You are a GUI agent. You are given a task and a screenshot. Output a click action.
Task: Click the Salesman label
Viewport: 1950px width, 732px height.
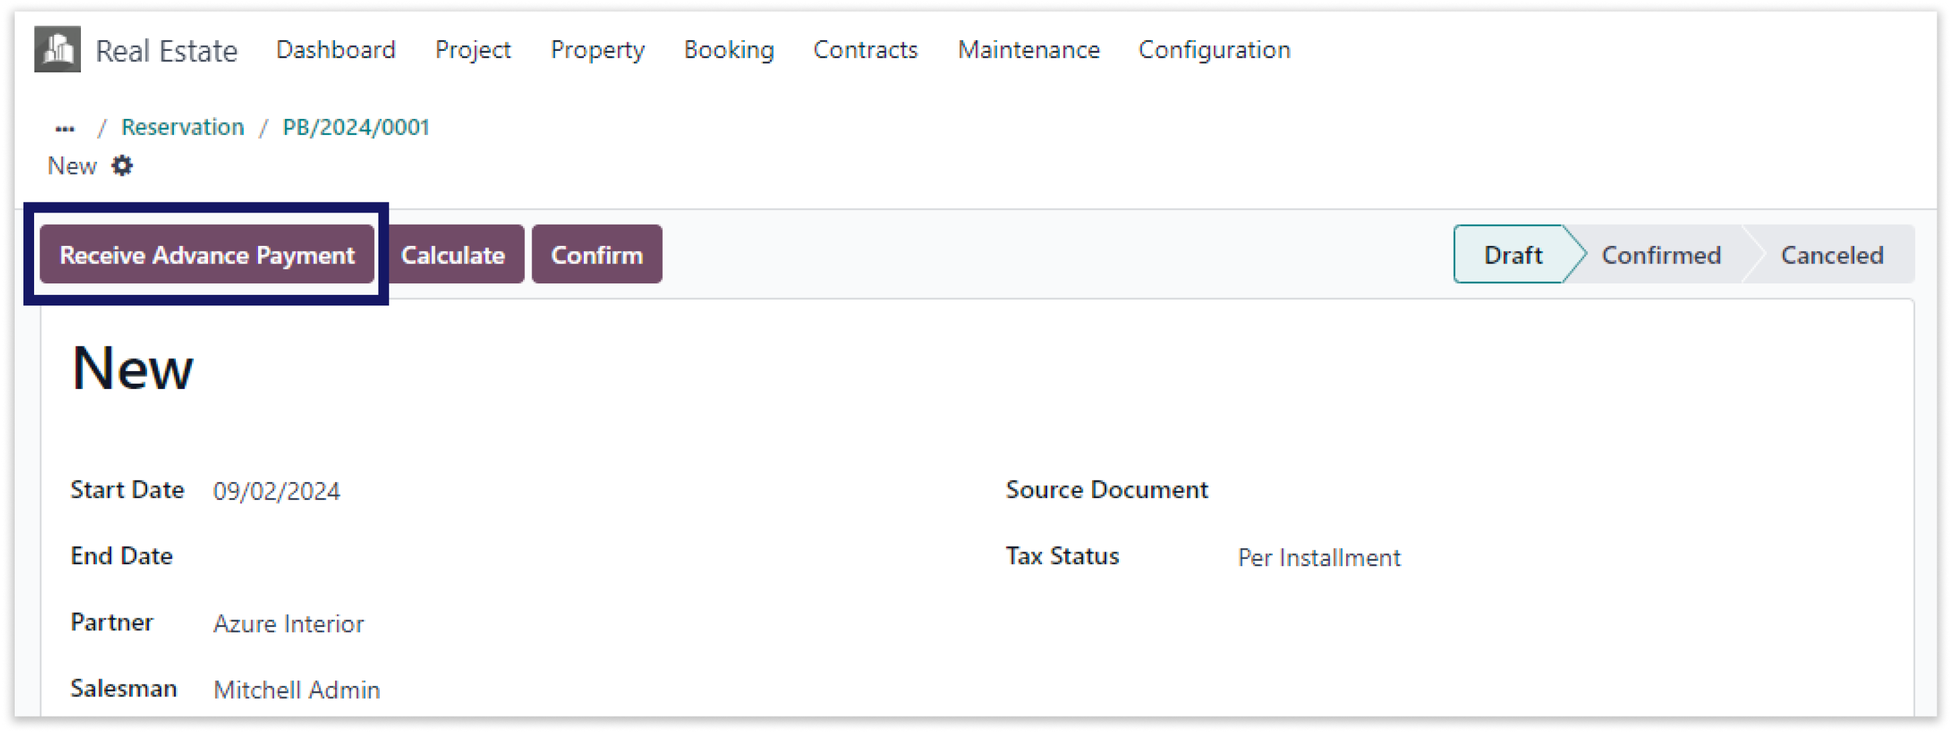point(124,688)
